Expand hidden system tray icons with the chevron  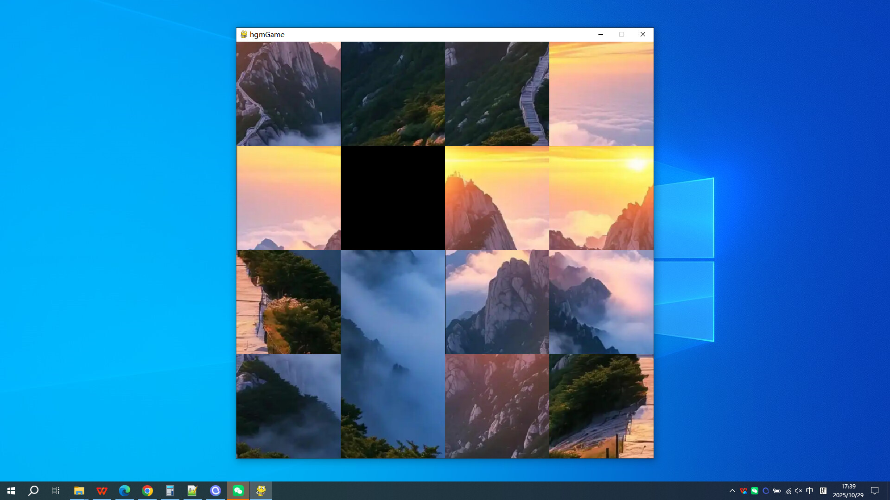732,490
